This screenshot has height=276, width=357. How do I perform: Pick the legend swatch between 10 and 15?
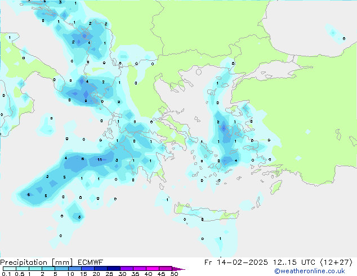(x=74, y=269)
